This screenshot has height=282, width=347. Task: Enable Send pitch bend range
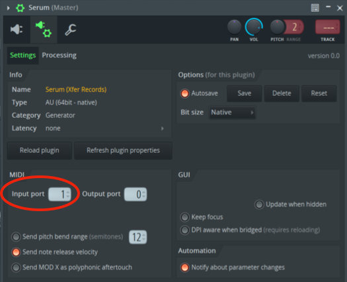pyautogui.click(x=16, y=237)
